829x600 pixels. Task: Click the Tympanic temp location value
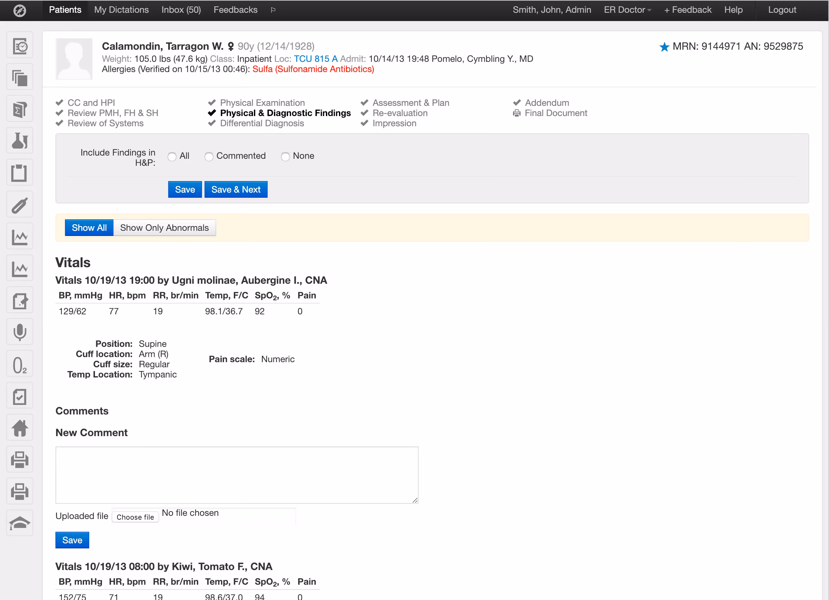[157, 374]
